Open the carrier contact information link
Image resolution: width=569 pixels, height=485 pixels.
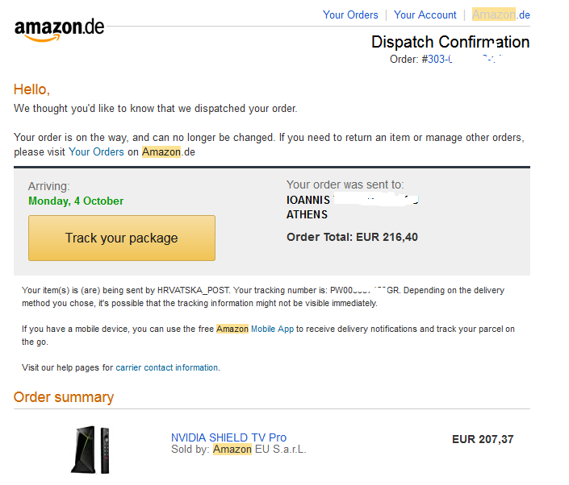pyautogui.click(x=167, y=367)
